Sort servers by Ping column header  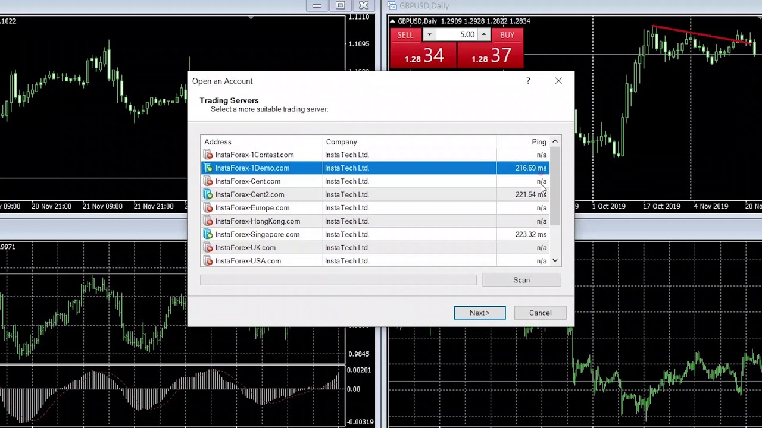click(x=523, y=142)
